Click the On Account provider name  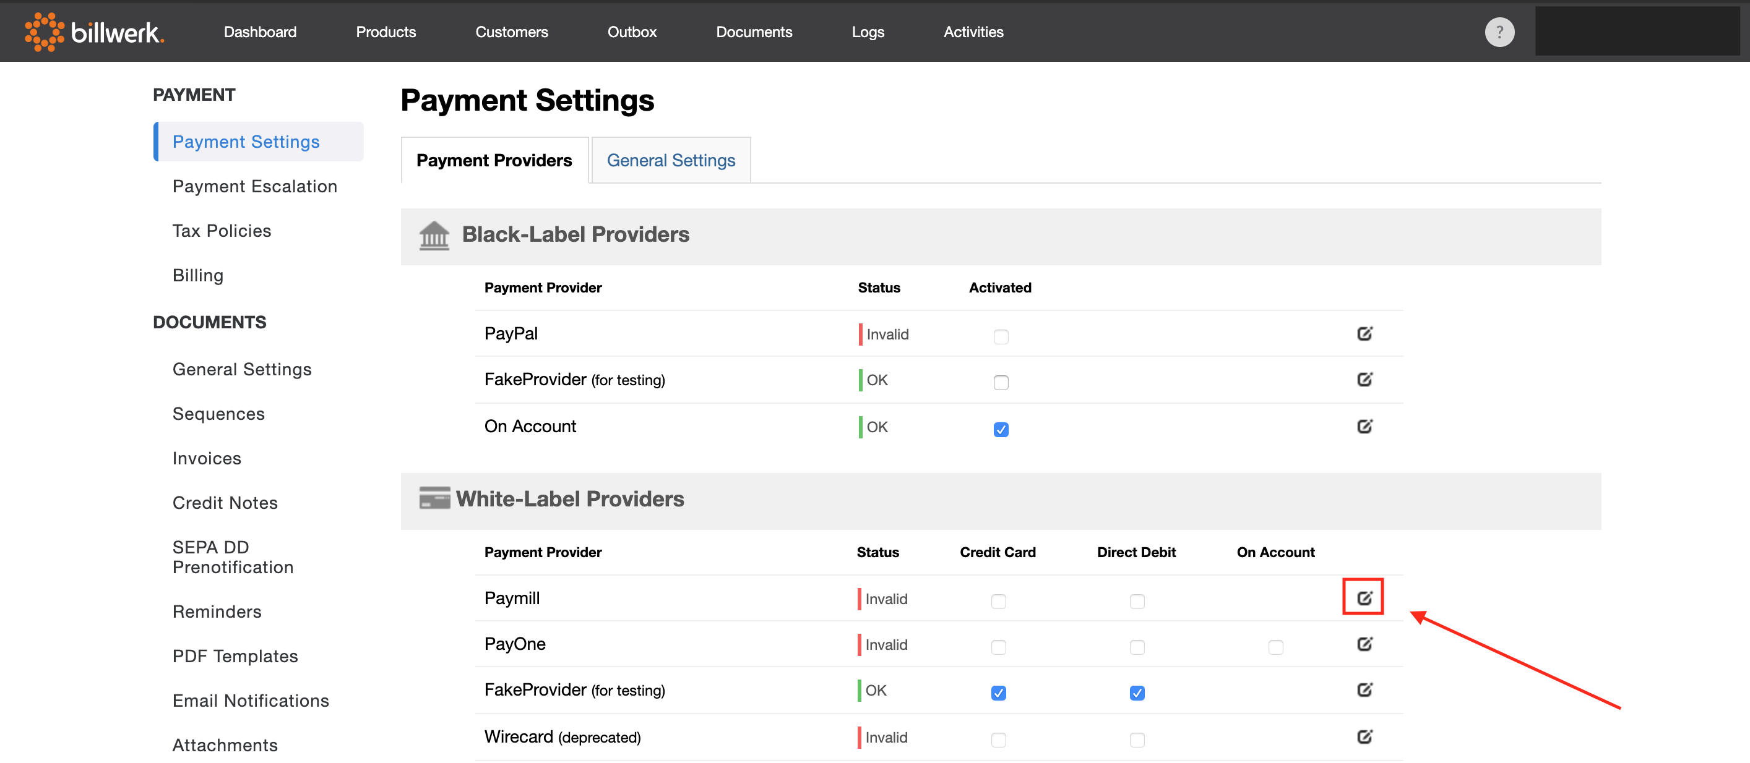(530, 426)
